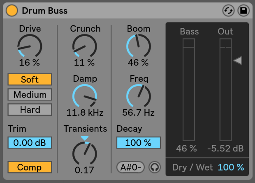Click the 11.8 kHz Damp value

tap(85, 112)
